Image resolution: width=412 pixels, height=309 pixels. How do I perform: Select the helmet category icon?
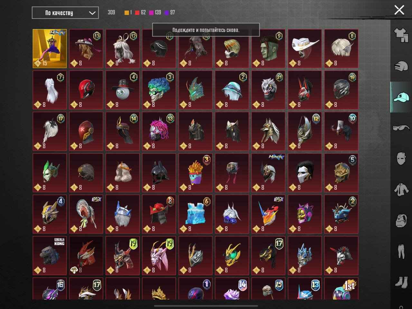coord(401,66)
